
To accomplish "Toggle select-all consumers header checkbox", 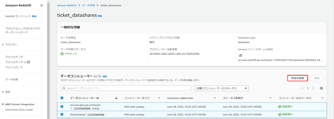I will (62, 98).
